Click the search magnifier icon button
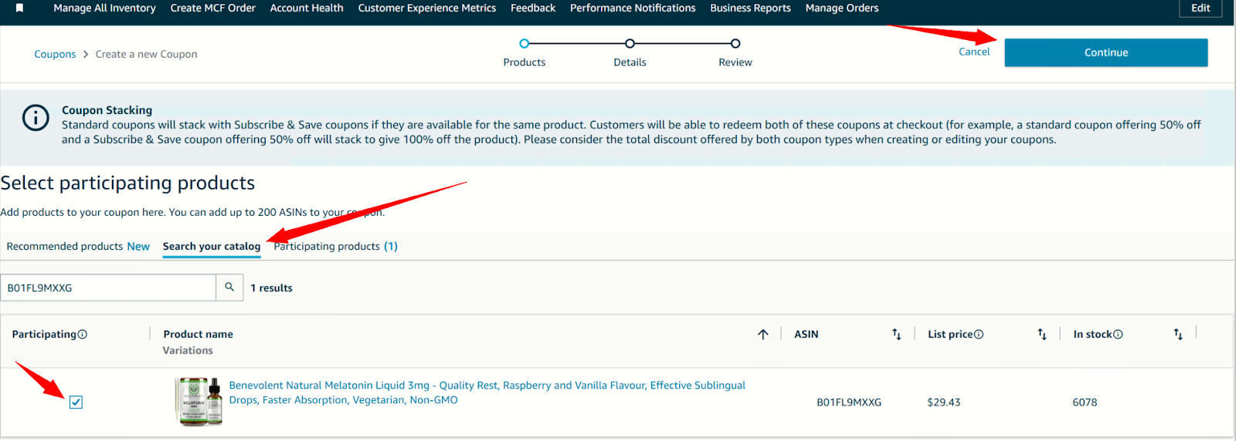The width and height of the screenshot is (1236, 441). 229,288
